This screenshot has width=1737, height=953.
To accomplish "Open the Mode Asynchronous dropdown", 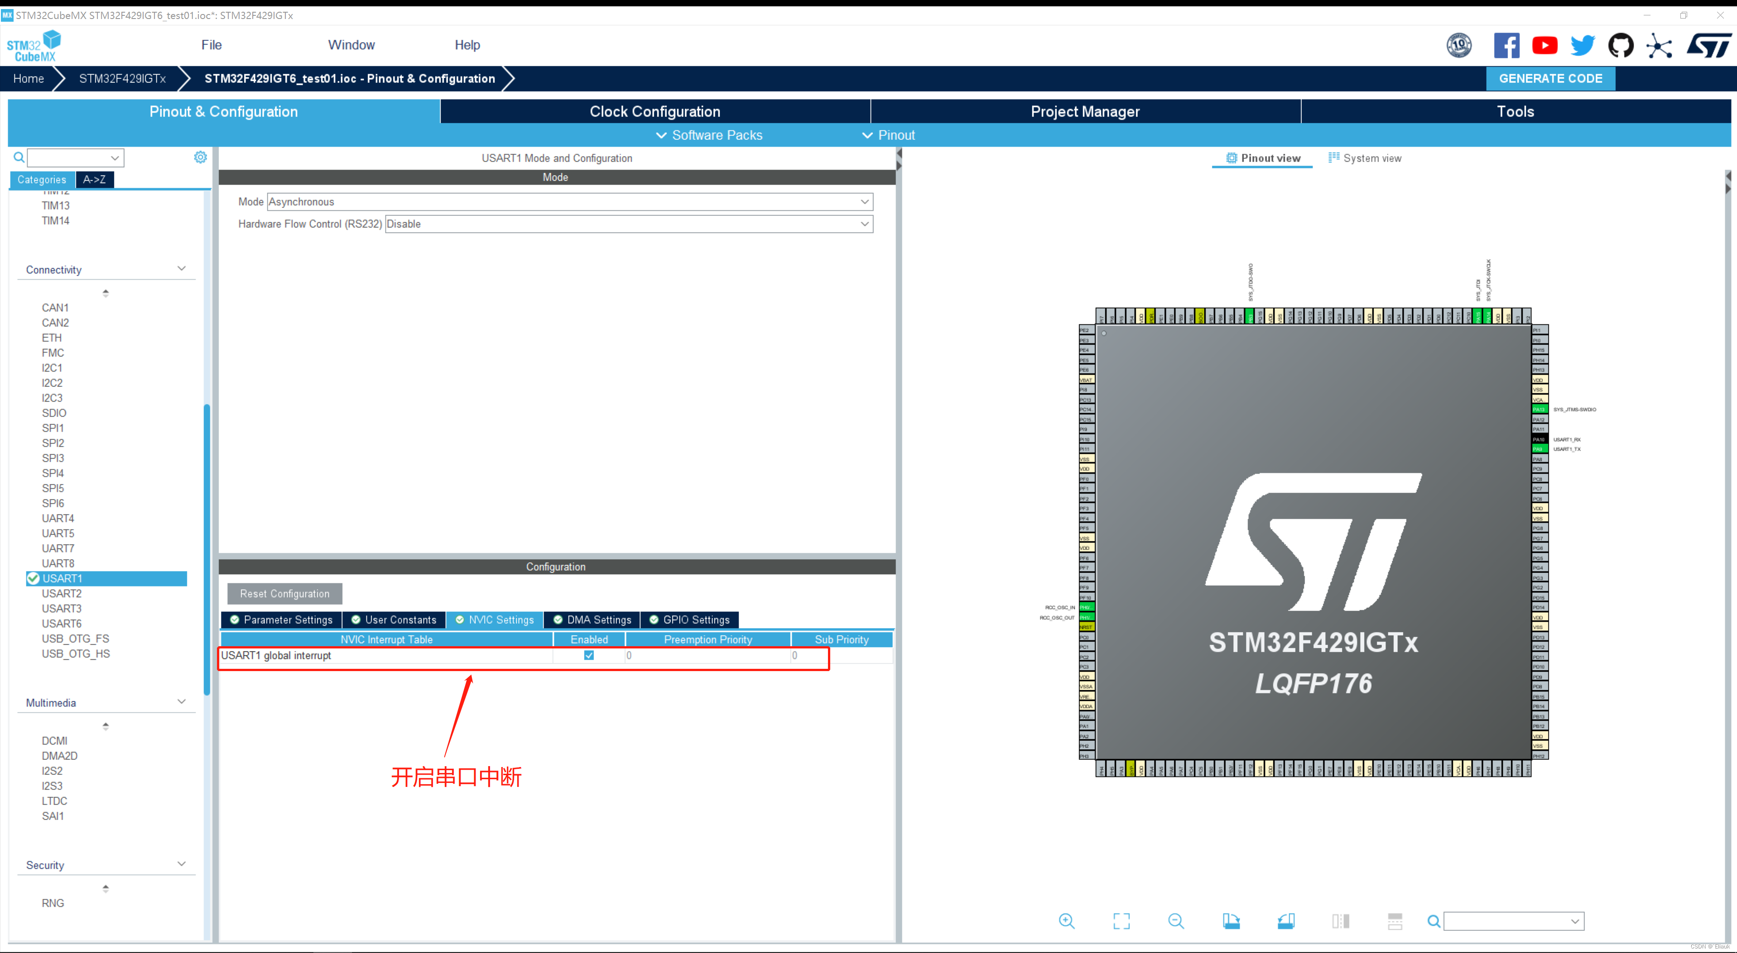I will pos(570,201).
